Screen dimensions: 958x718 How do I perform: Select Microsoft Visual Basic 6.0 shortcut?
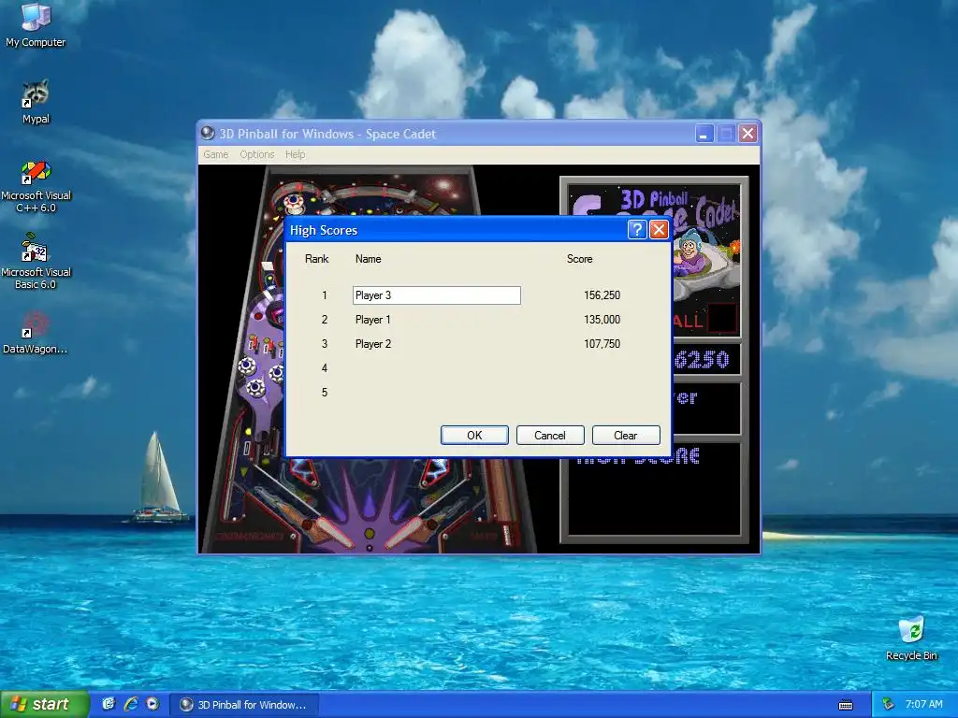(x=36, y=263)
